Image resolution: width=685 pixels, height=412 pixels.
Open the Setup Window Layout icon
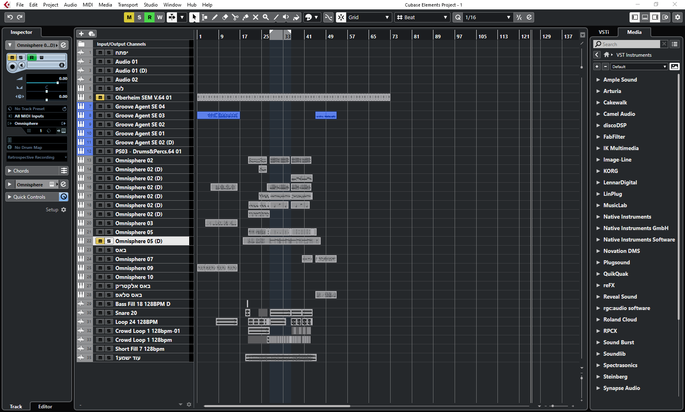(665, 17)
